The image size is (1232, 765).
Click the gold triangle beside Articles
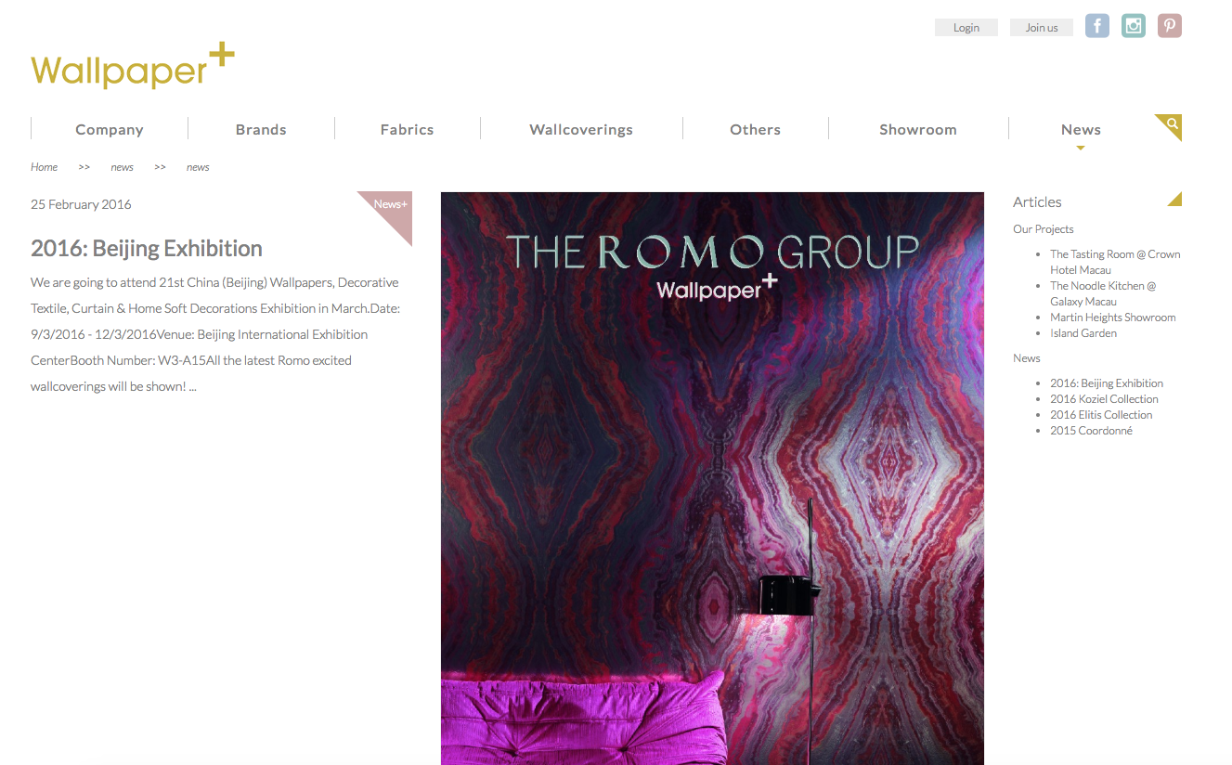tap(1174, 199)
